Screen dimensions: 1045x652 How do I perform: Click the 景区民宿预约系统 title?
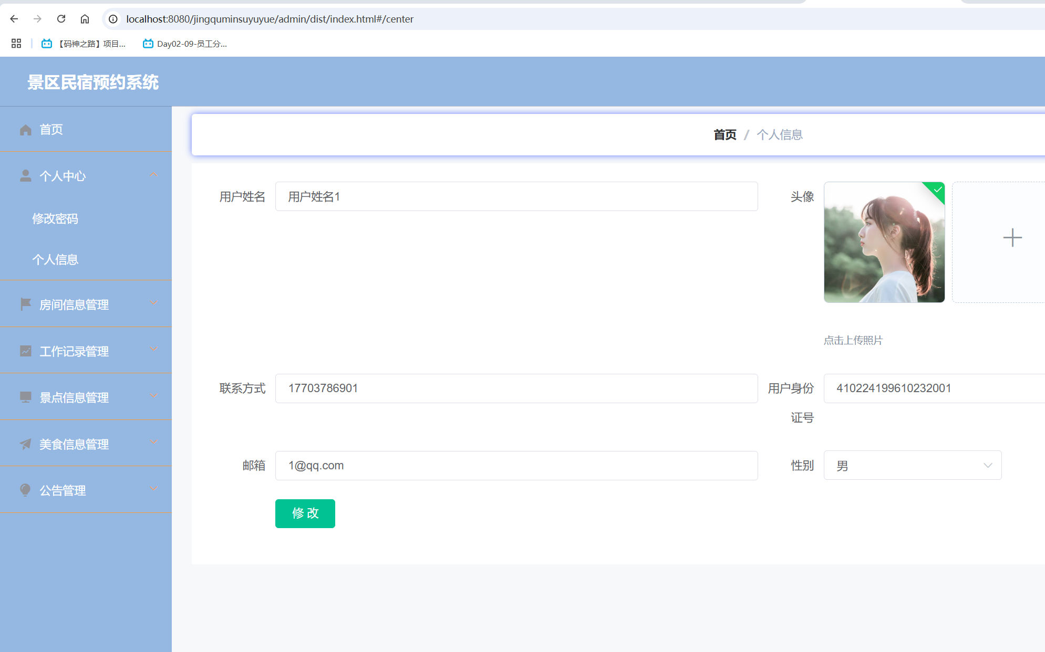pyautogui.click(x=93, y=82)
